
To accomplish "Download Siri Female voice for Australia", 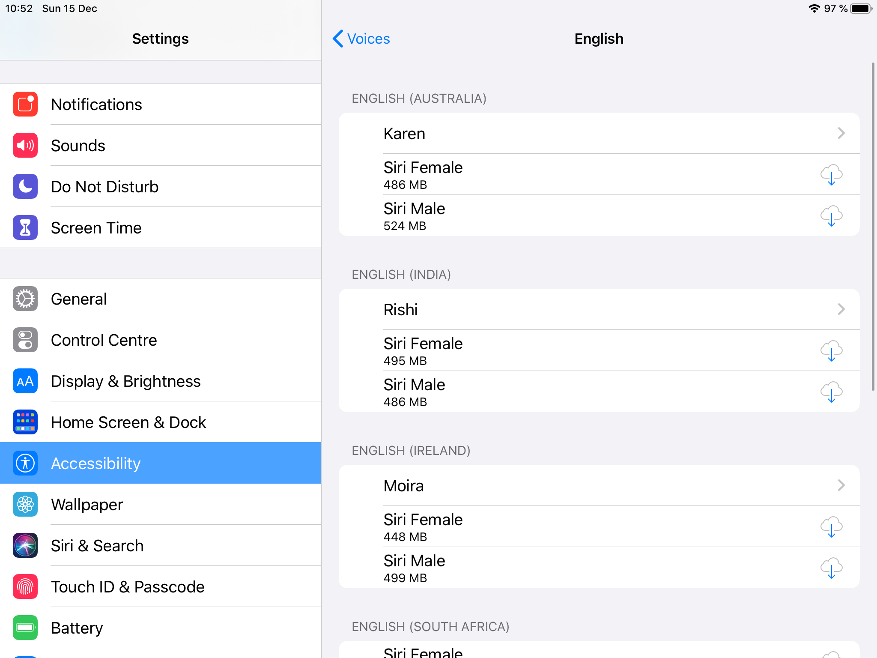I will tap(831, 174).
